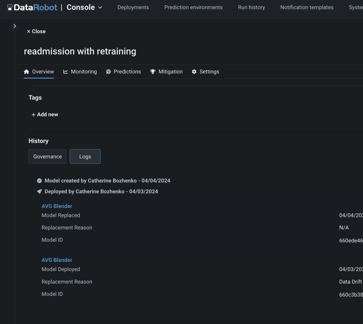Select the chart icon beside Monitoring

coord(65,71)
